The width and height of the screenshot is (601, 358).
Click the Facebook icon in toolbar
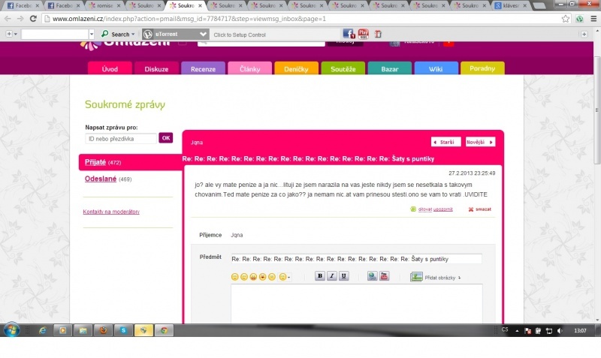click(349, 34)
